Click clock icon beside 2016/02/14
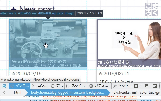161x101 pixels. 101,74
